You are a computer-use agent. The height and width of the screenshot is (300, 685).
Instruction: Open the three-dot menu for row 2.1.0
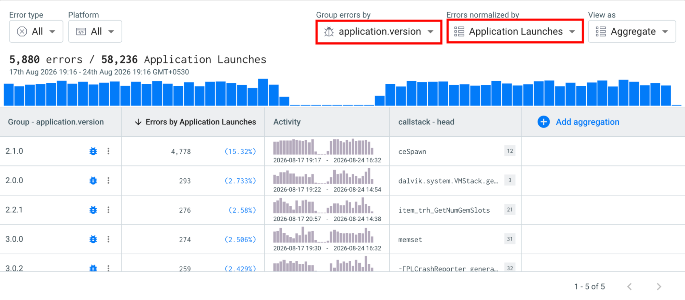(x=108, y=151)
